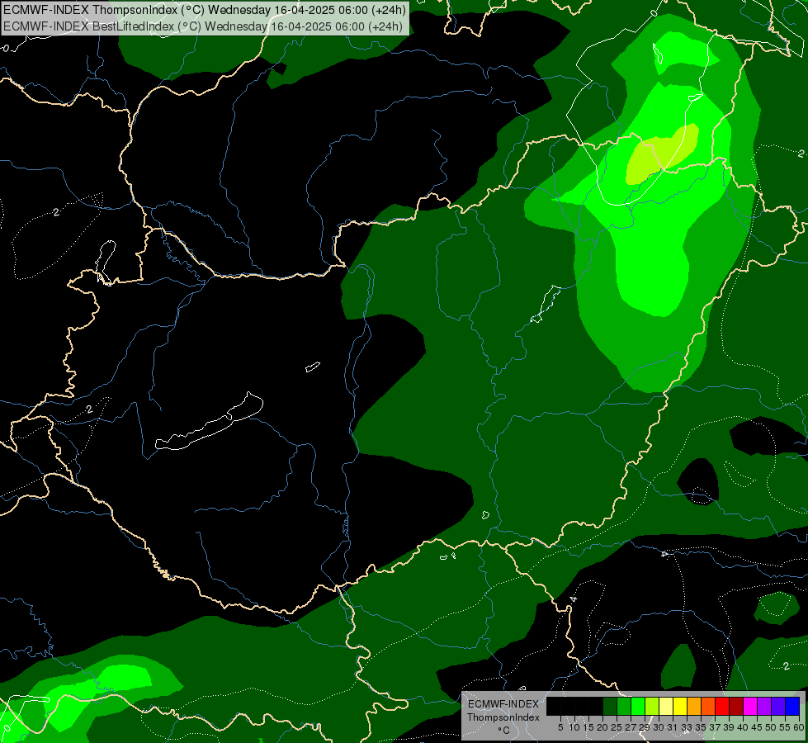Click the medium green 25–27 legend swatch
Image resolution: width=808 pixels, height=743 pixels.
(624, 706)
